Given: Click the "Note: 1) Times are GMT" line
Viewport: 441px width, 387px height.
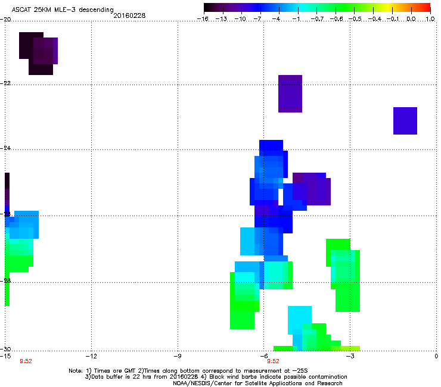Looking at the screenshot, I should coord(188,371).
